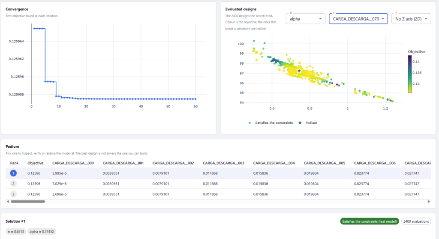The image size is (439, 239).
Task: Click the Objective color scale bar
Action: pyautogui.click(x=409, y=74)
